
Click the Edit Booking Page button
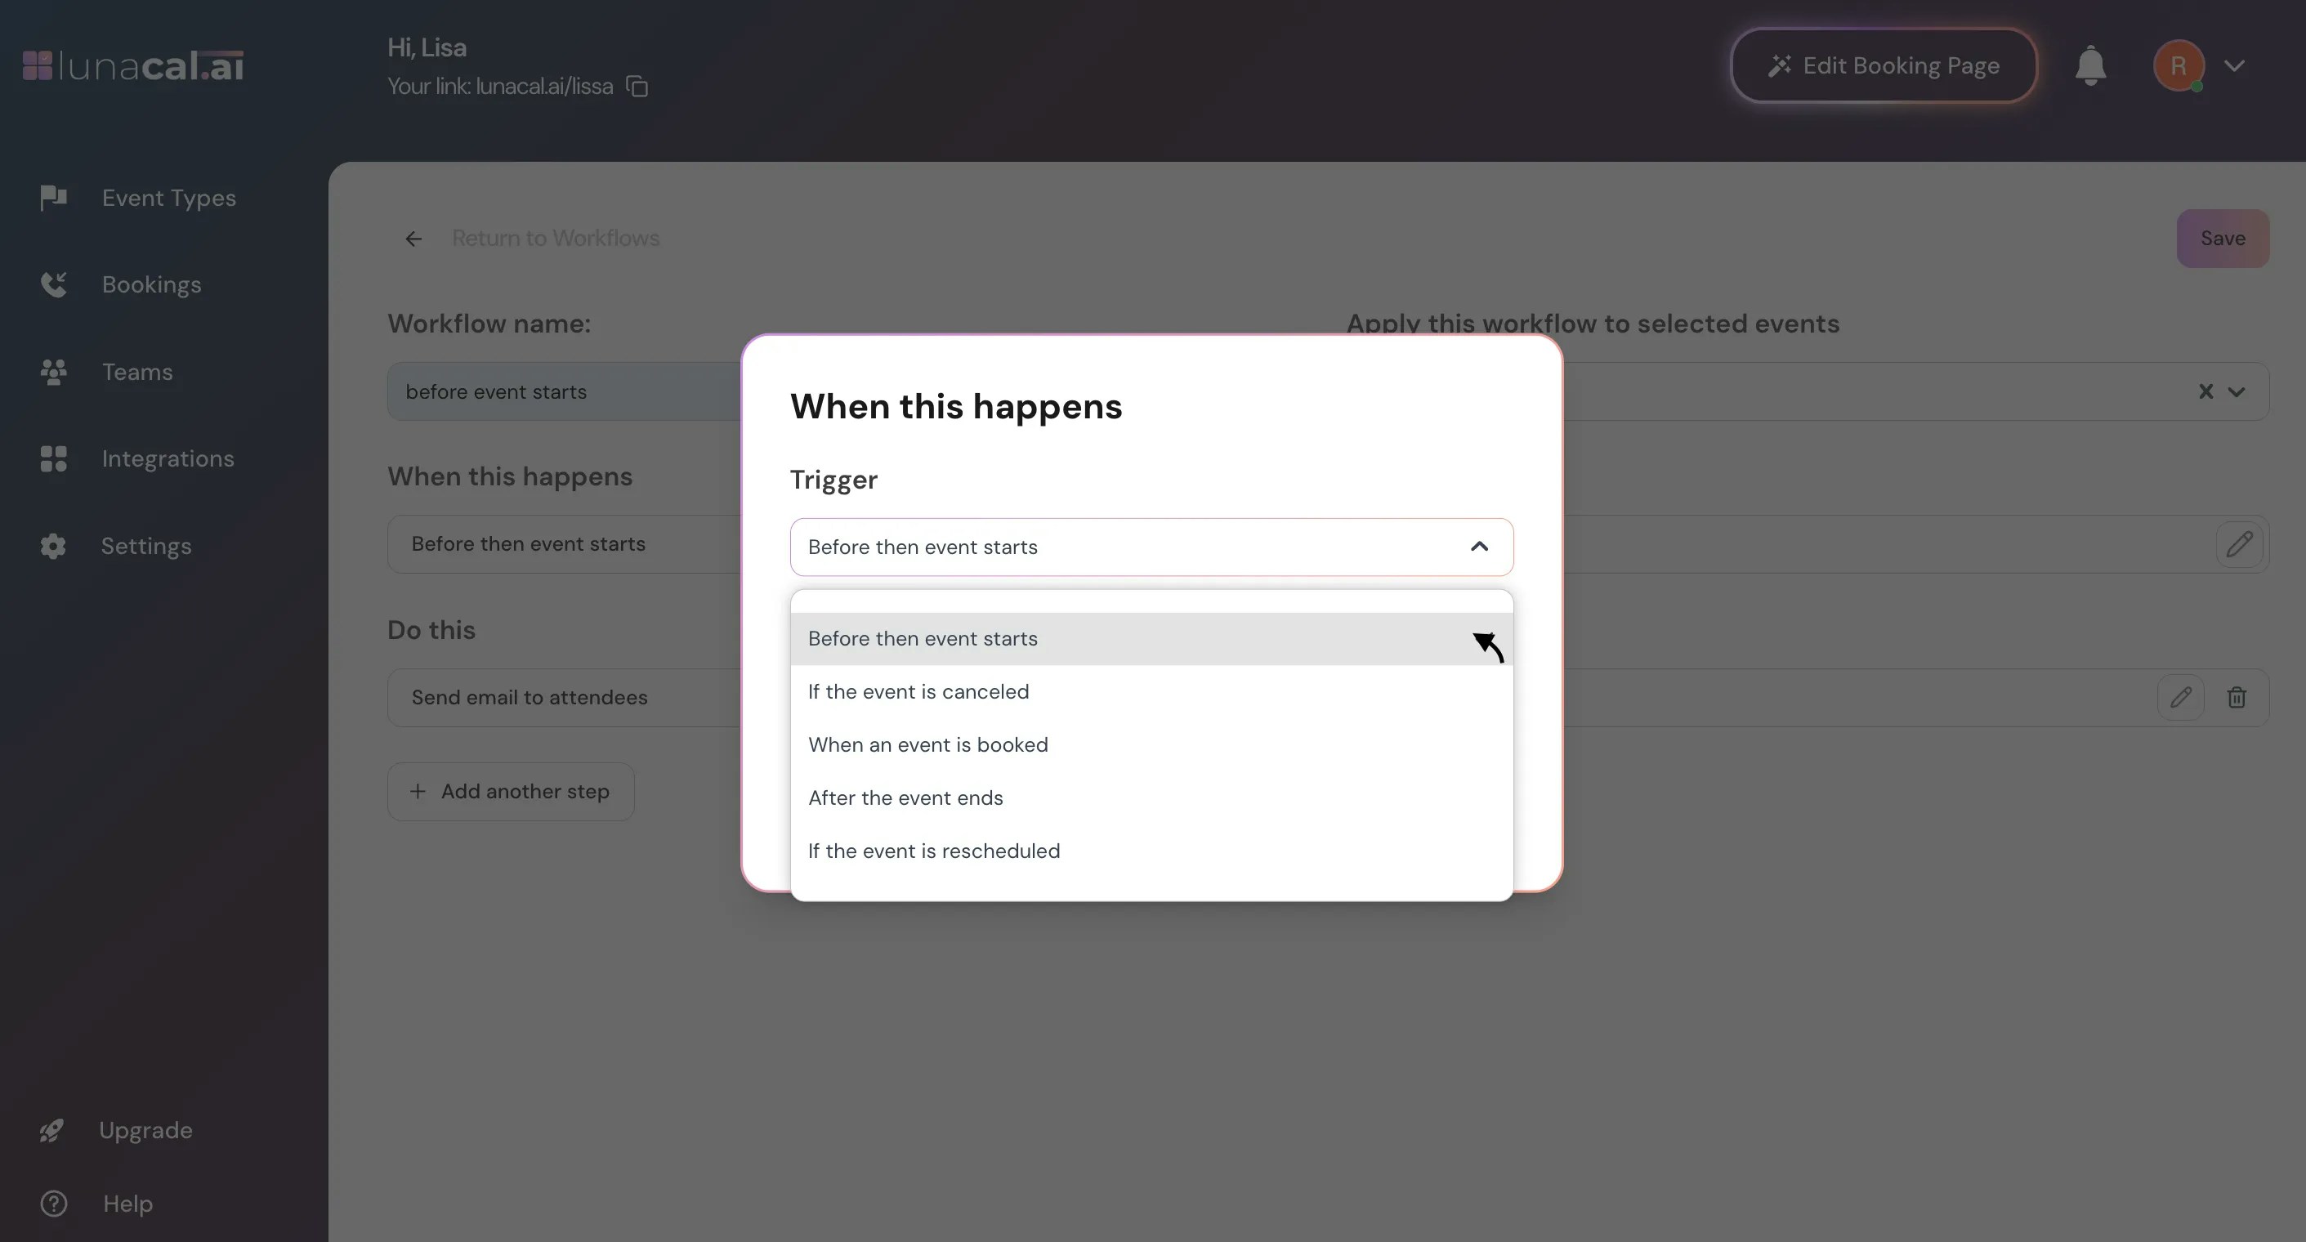click(x=1884, y=66)
